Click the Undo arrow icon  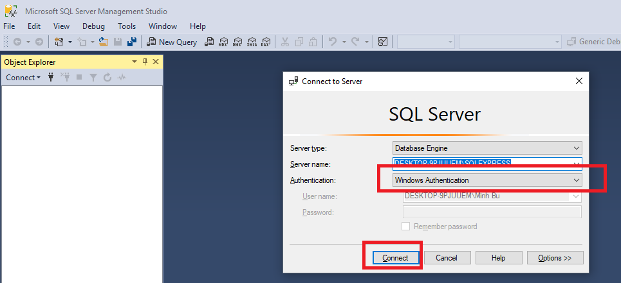[333, 42]
